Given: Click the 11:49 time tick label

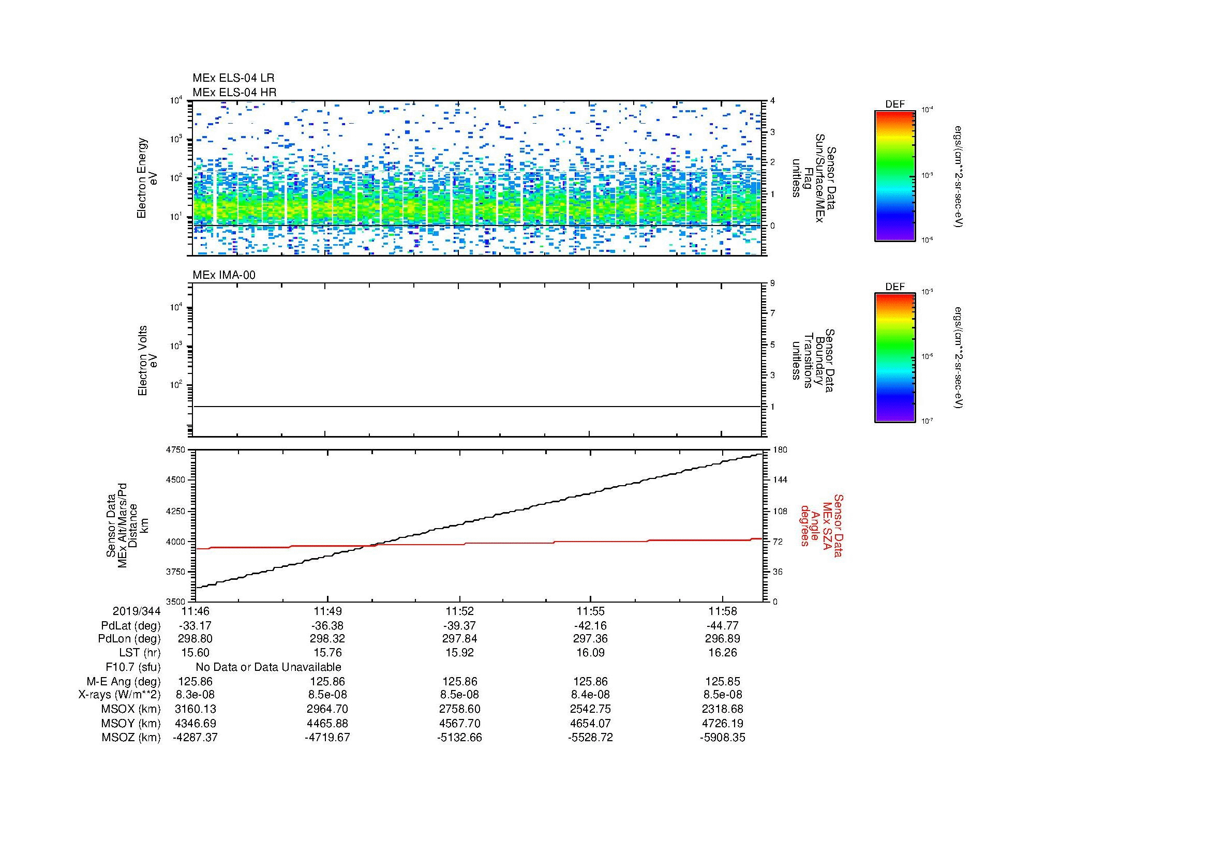Looking at the screenshot, I should coord(328,611).
